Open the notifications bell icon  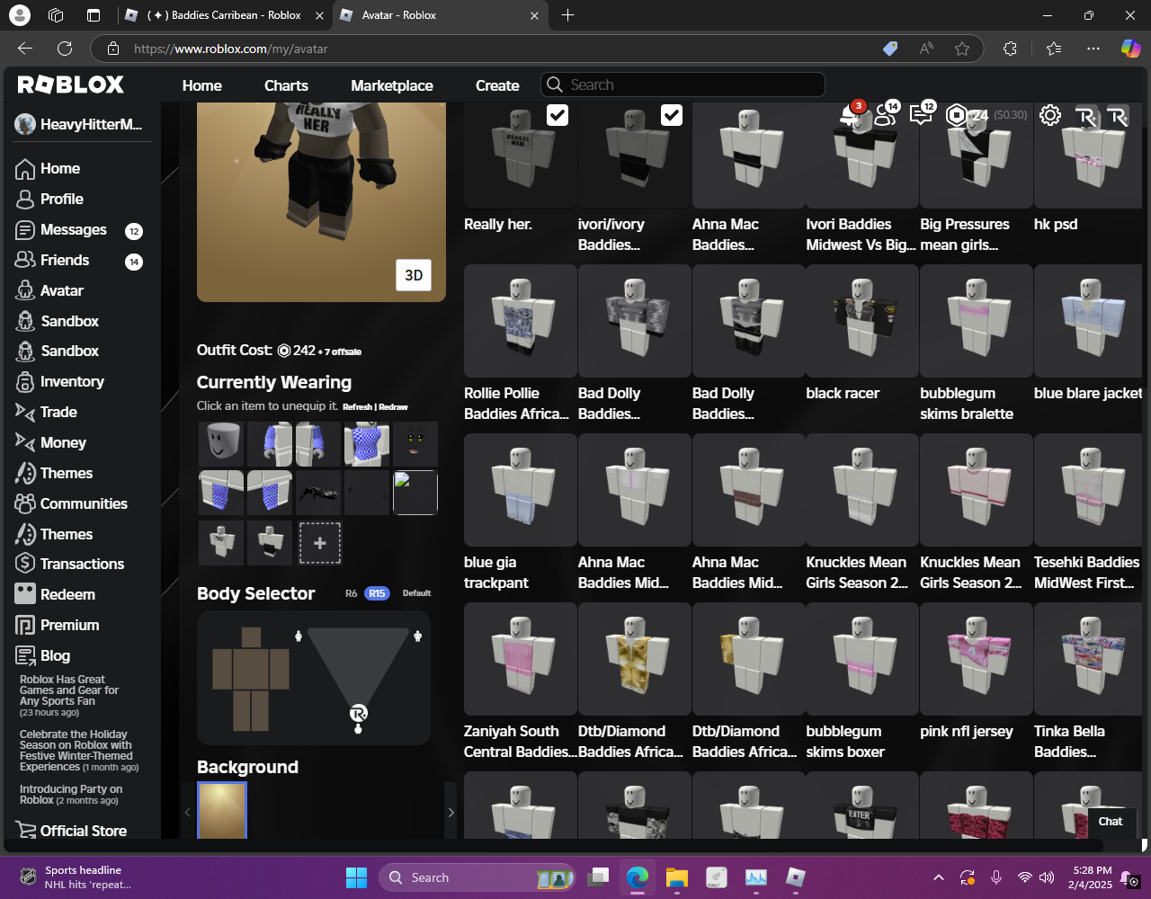click(848, 115)
